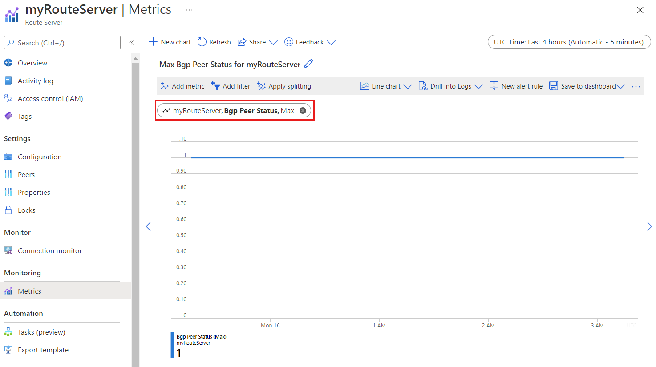
Task: Select the Add filter tool
Action: pyautogui.click(x=231, y=86)
